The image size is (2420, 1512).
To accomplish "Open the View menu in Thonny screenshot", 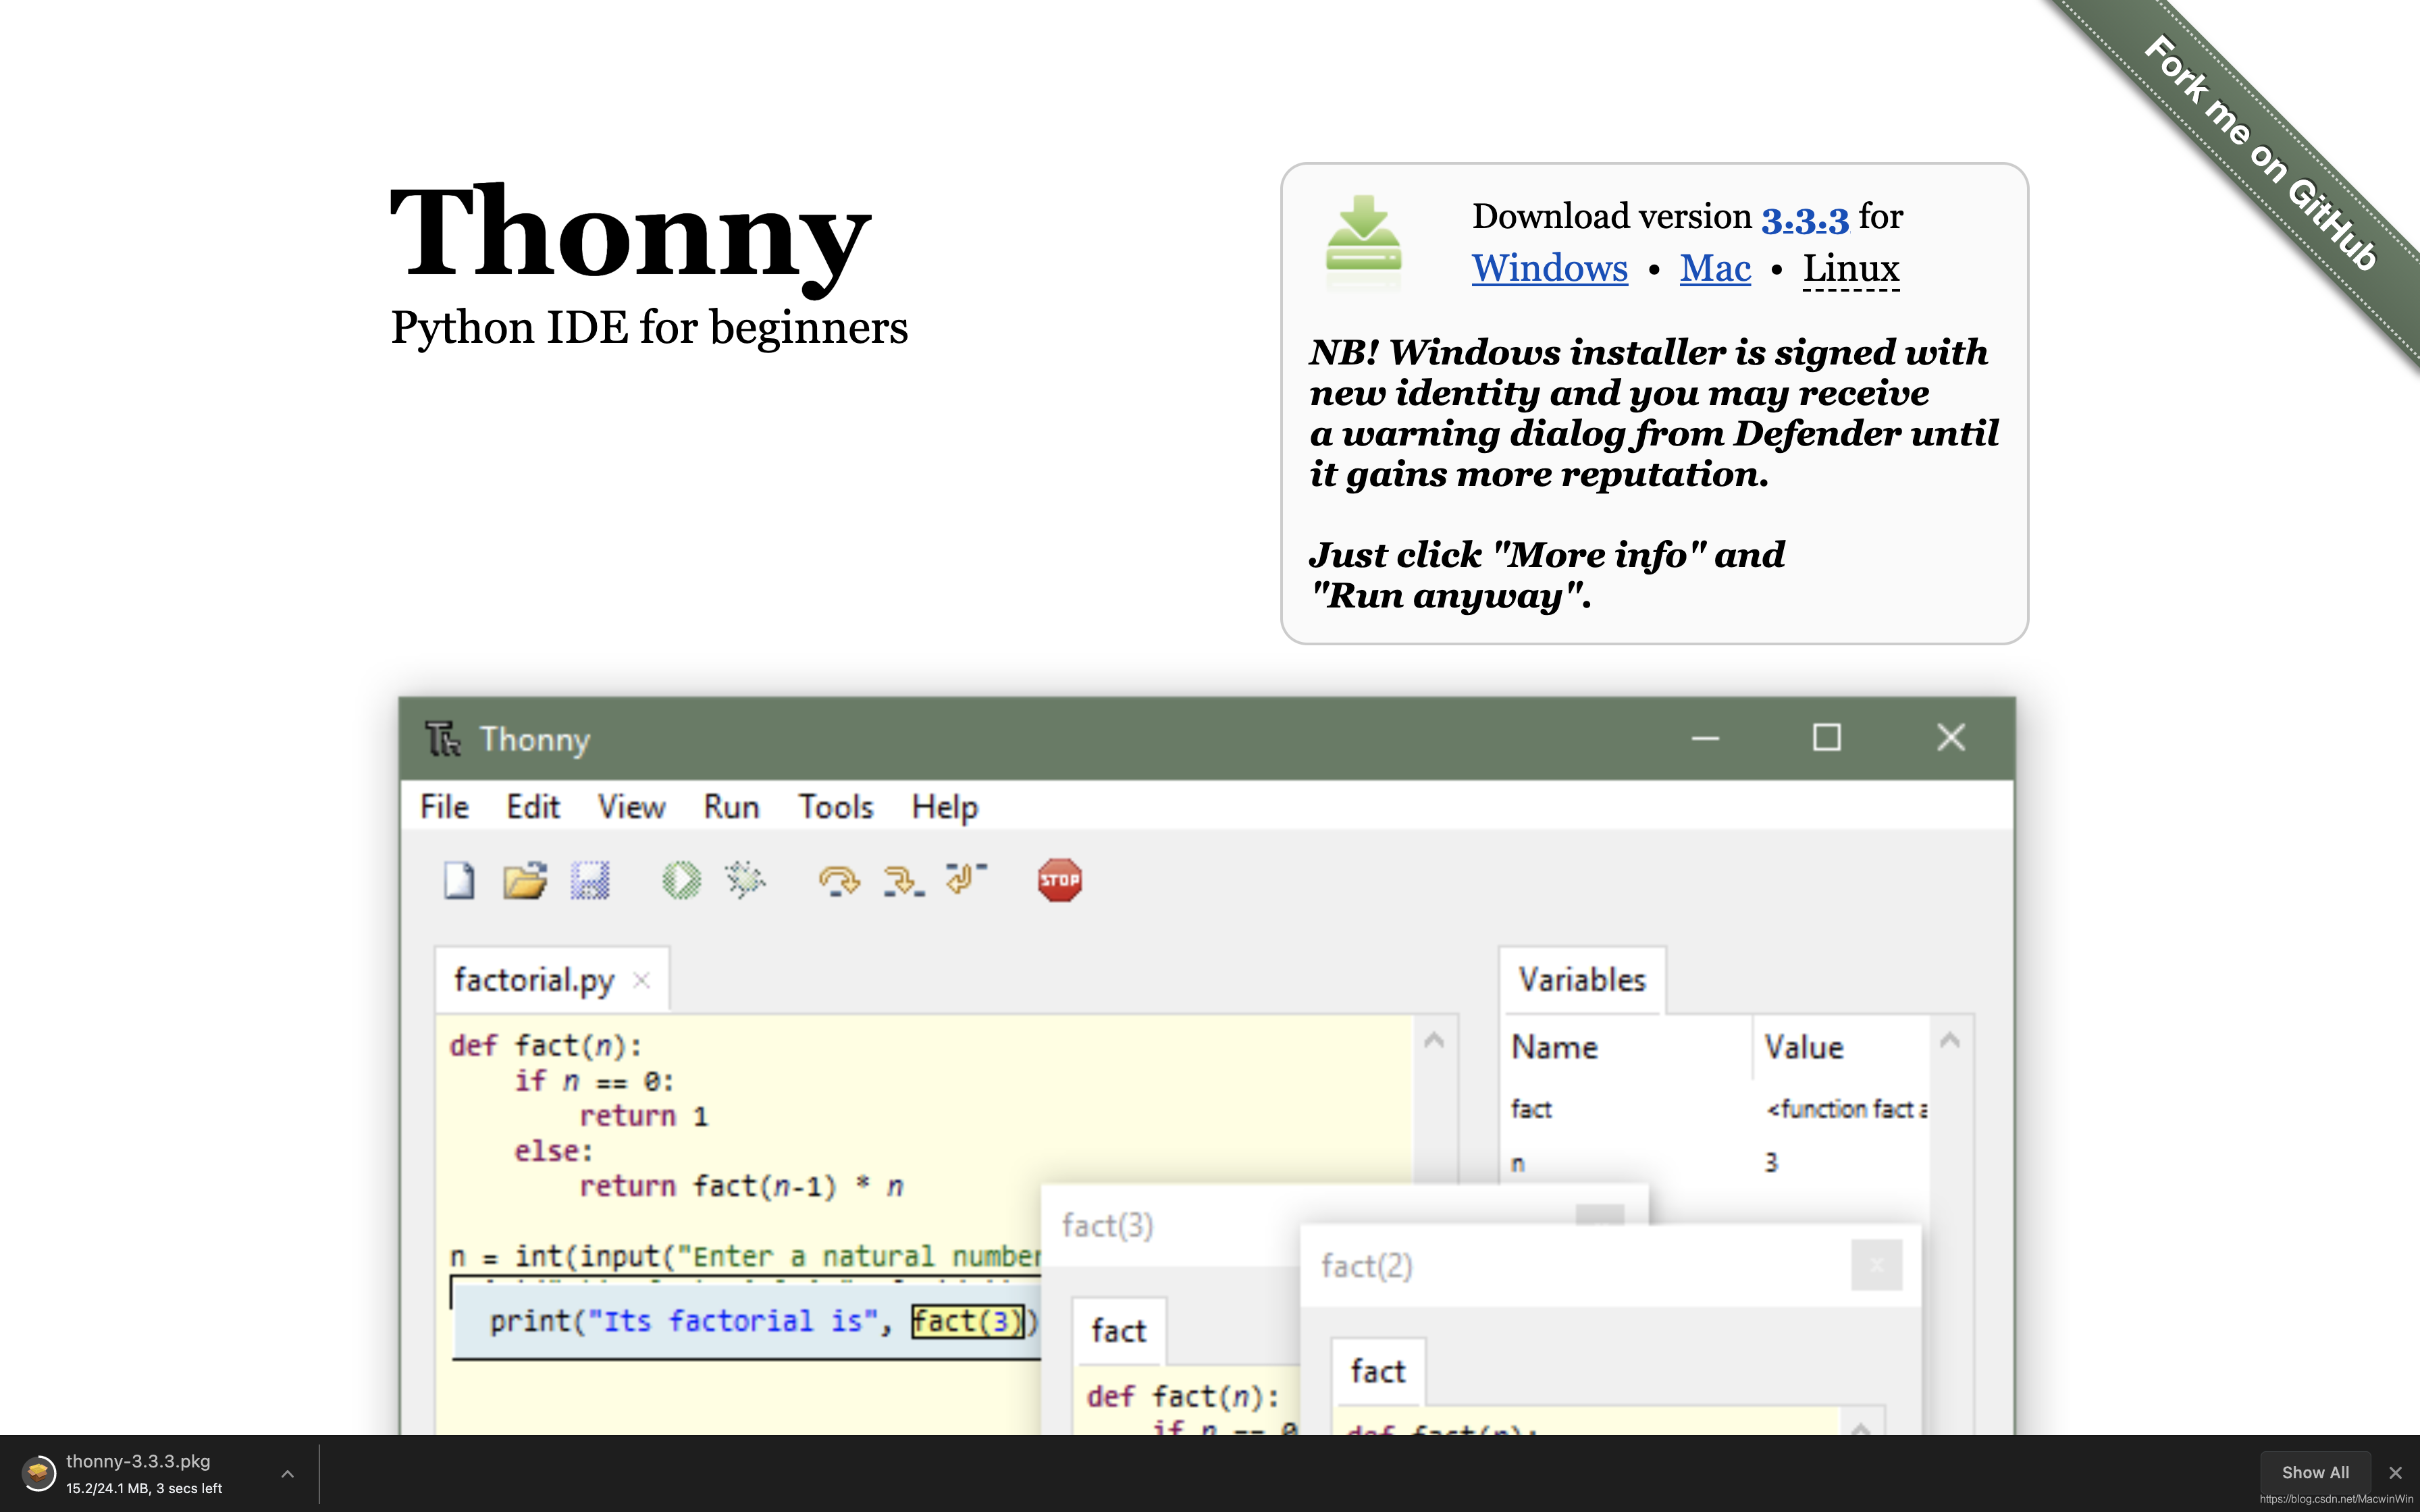I will 631,807.
